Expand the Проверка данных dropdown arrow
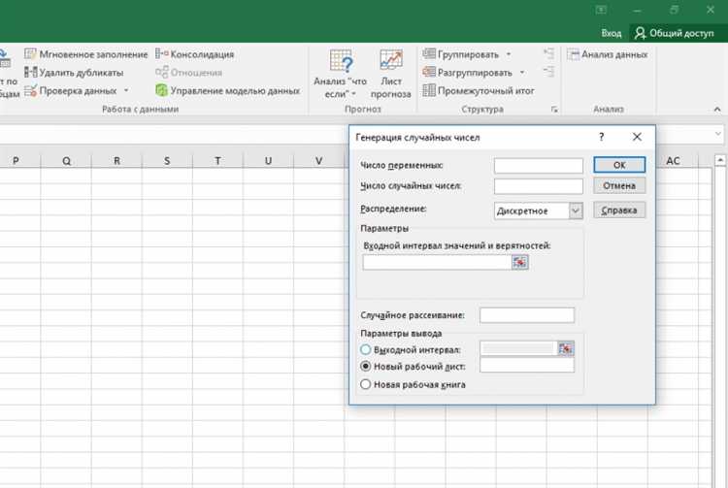The image size is (728, 488). [x=126, y=90]
